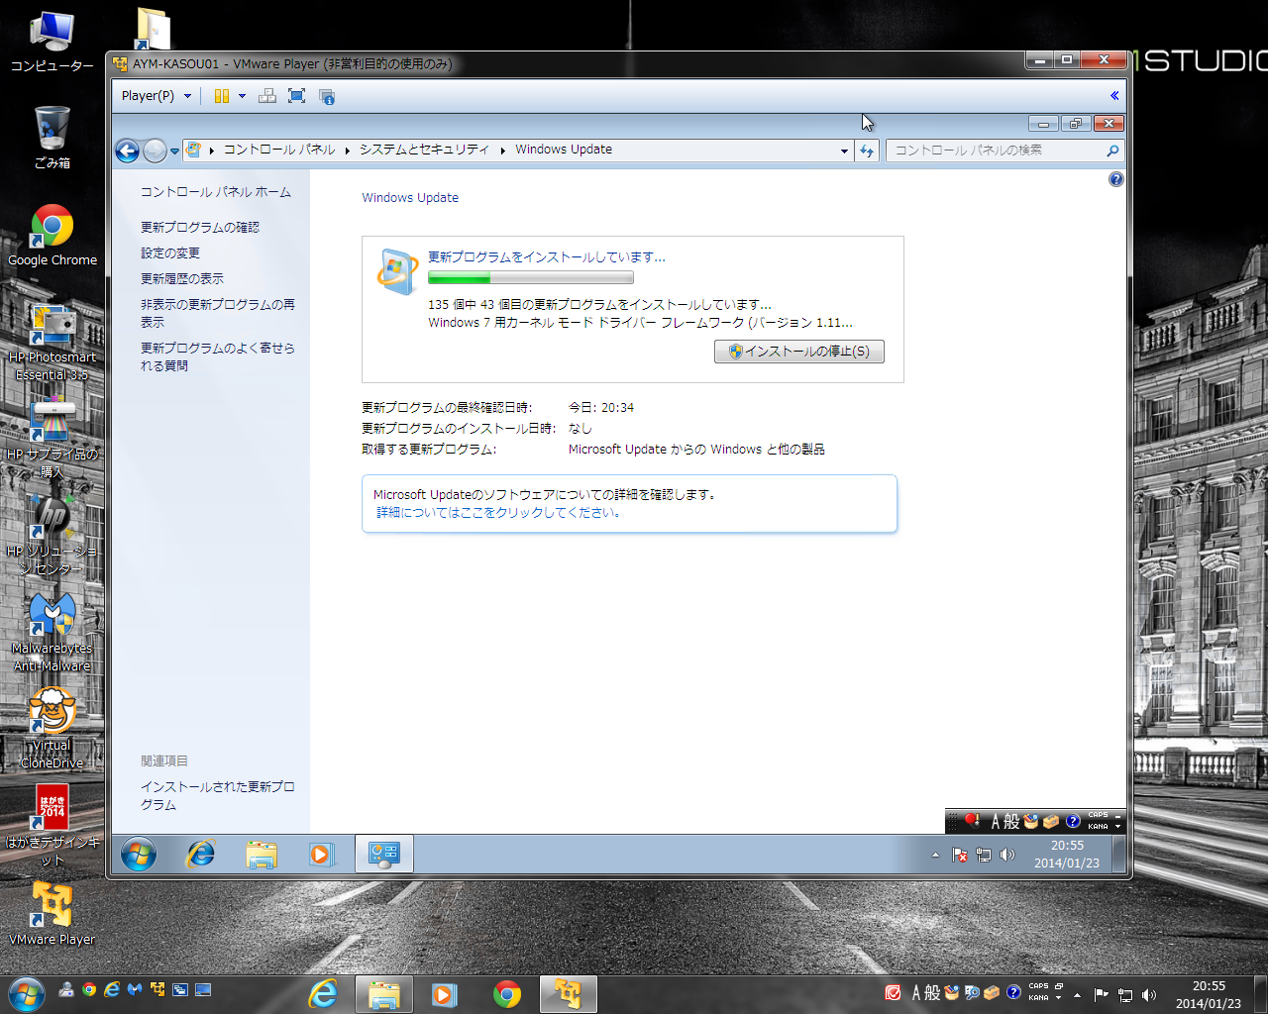This screenshot has height=1014, width=1268.
Task: Open 更新履歴の表示 link
Action: [182, 279]
